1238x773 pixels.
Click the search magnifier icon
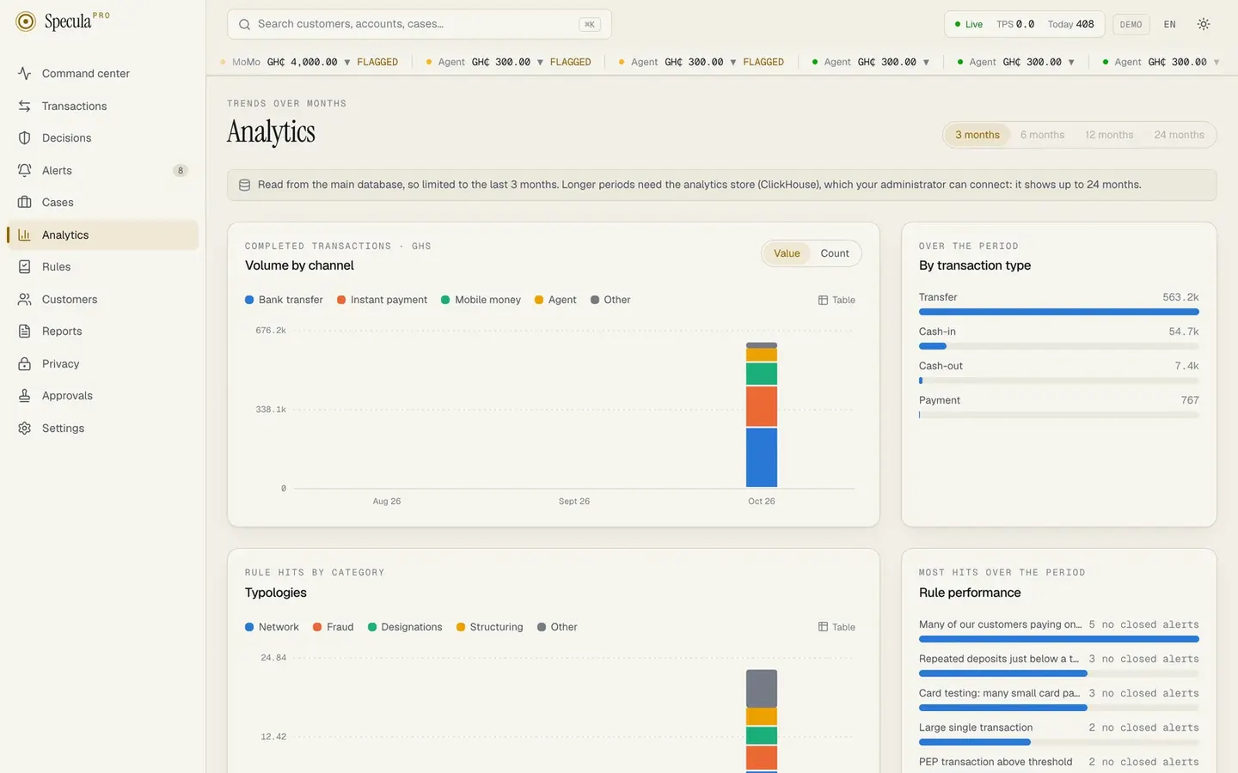pos(244,24)
